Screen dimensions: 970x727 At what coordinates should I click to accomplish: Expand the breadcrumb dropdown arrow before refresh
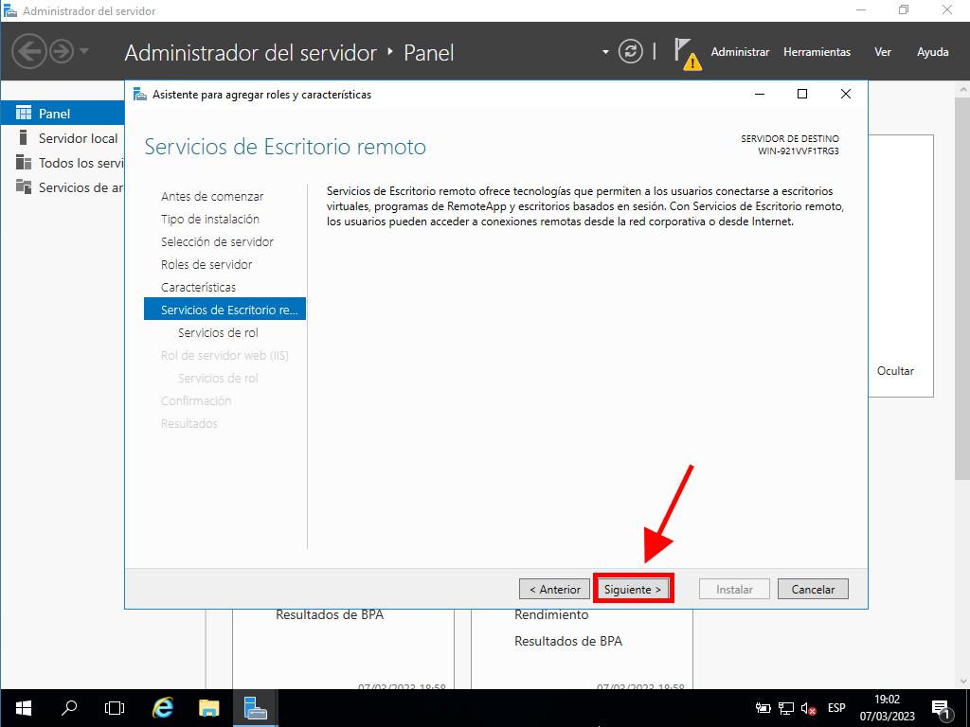tap(605, 52)
